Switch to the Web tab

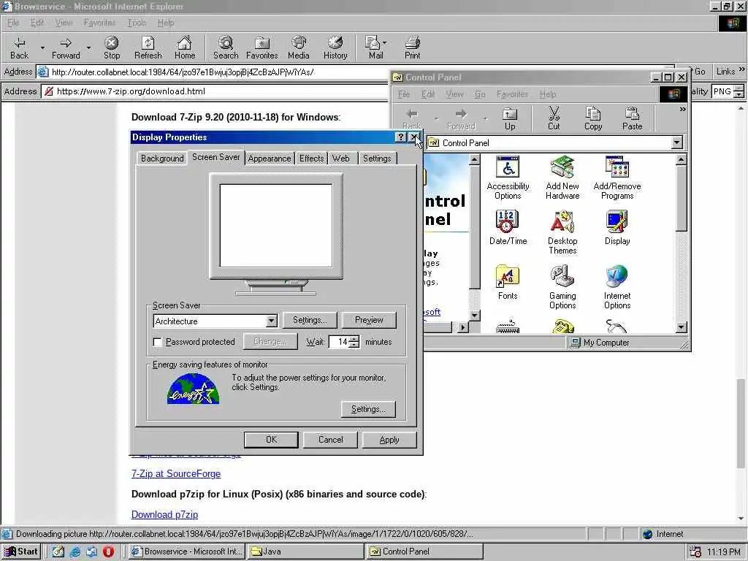click(x=340, y=159)
